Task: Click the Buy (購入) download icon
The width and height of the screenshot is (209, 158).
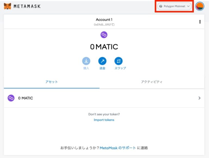Action: point(86,61)
